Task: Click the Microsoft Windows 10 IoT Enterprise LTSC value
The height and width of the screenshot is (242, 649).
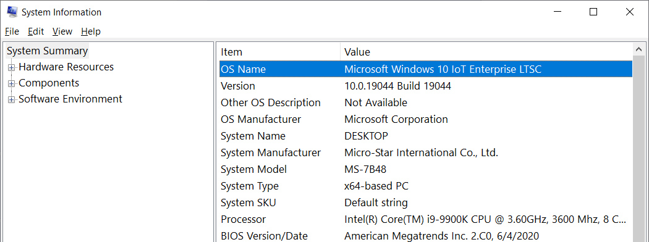Action: [443, 69]
